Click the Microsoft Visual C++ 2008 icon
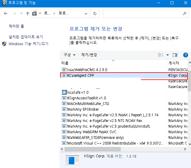The width and height of the screenshot is (191, 168). coord(64,143)
